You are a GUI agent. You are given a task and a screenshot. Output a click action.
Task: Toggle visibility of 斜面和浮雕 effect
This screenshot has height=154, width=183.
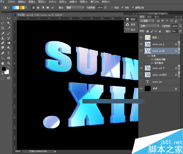click(152, 59)
